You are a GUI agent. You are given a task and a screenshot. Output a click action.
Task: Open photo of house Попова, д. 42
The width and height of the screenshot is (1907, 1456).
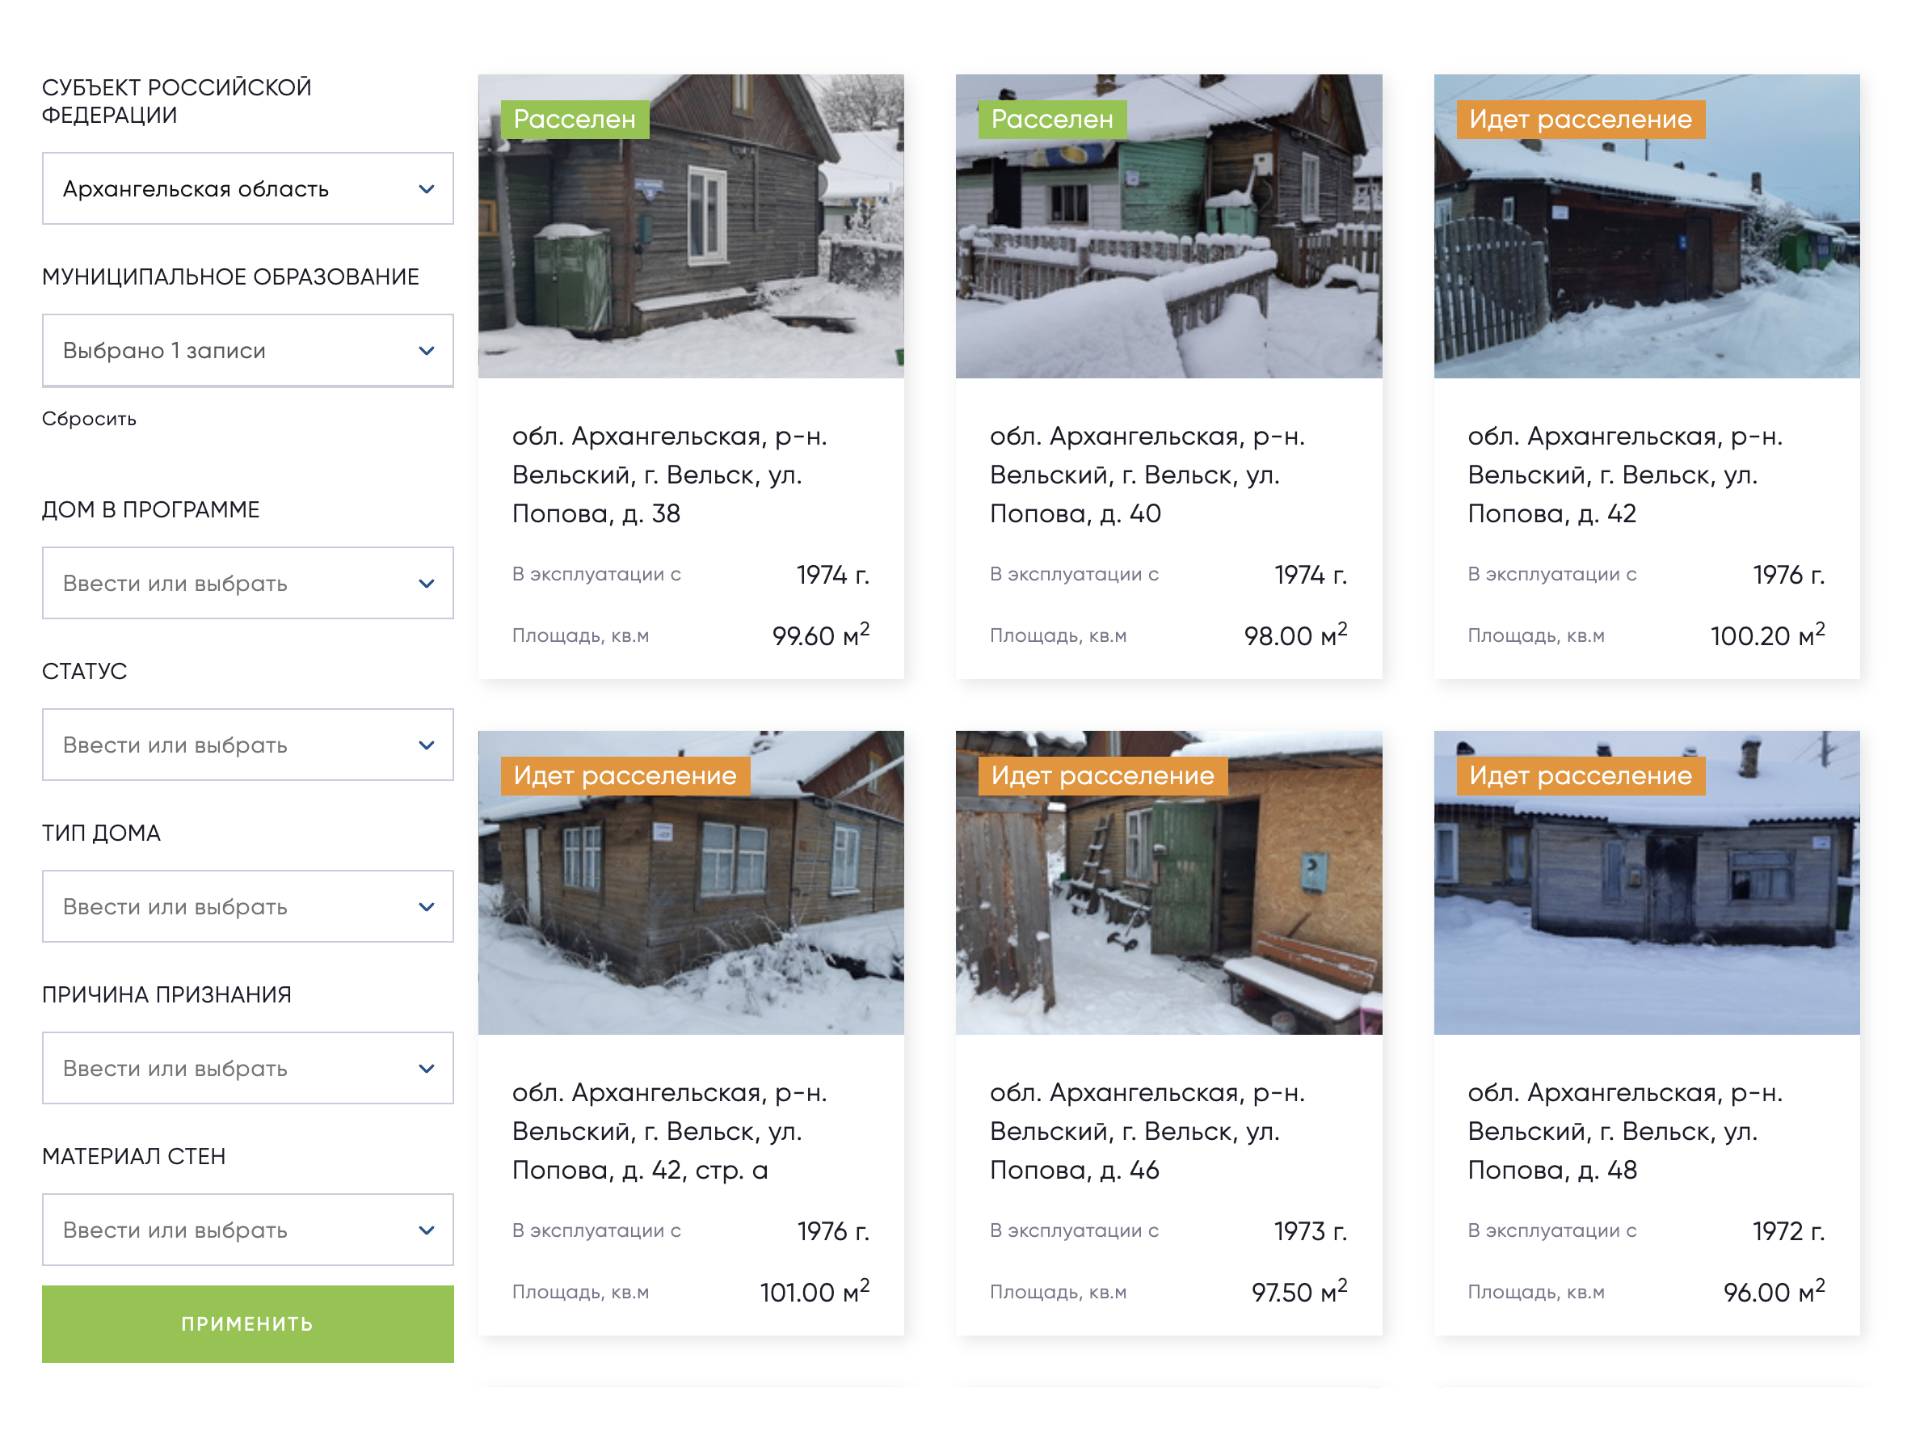[1646, 226]
